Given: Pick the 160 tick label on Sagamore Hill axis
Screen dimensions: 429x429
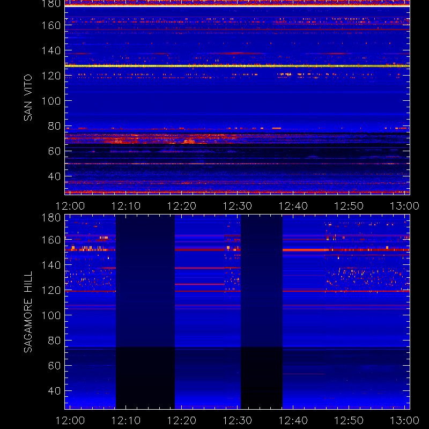Looking at the screenshot, I should pos(51,240).
